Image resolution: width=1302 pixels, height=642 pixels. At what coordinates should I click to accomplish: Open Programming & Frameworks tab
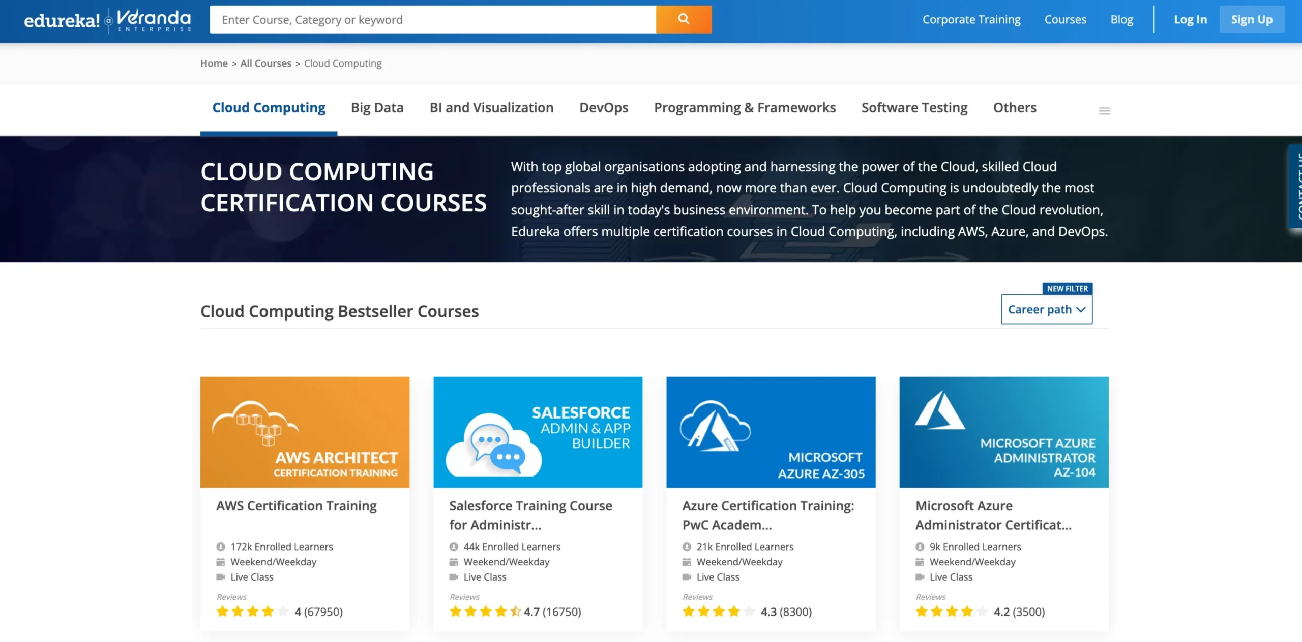745,108
